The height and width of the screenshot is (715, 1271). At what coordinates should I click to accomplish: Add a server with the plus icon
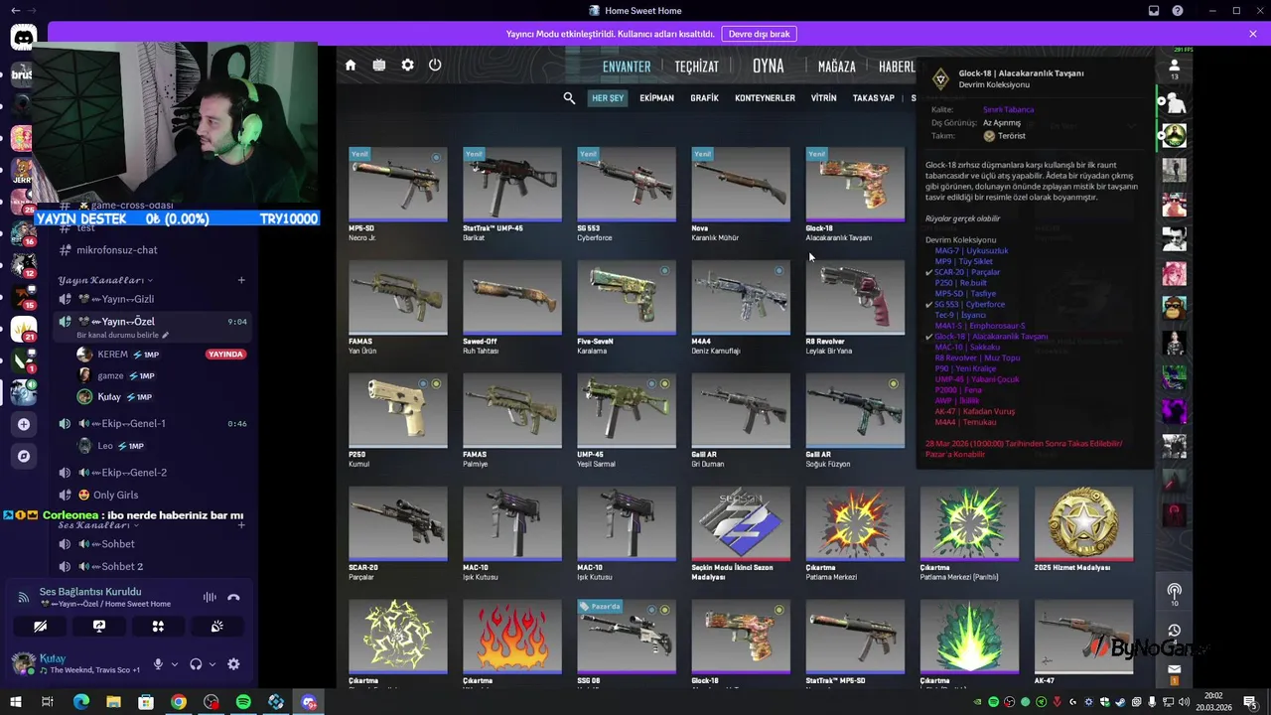23,424
